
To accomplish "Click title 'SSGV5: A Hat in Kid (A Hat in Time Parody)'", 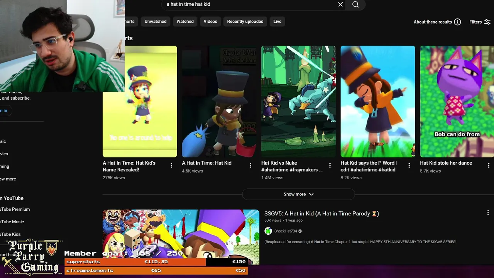I will (x=321, y=214).
